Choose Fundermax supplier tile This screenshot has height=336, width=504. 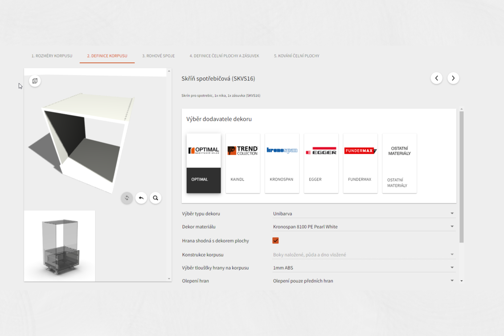(x=360, y=163)
